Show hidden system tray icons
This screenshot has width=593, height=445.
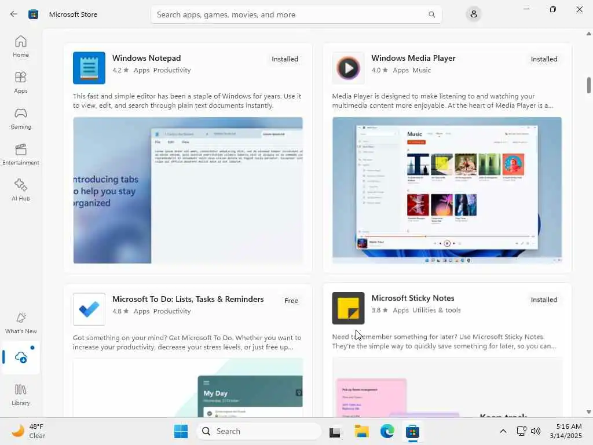pos(503,431)
